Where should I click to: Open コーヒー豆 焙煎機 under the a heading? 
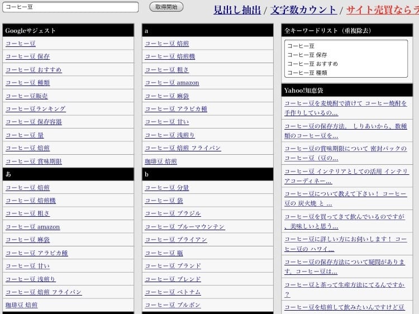[170, 56]
